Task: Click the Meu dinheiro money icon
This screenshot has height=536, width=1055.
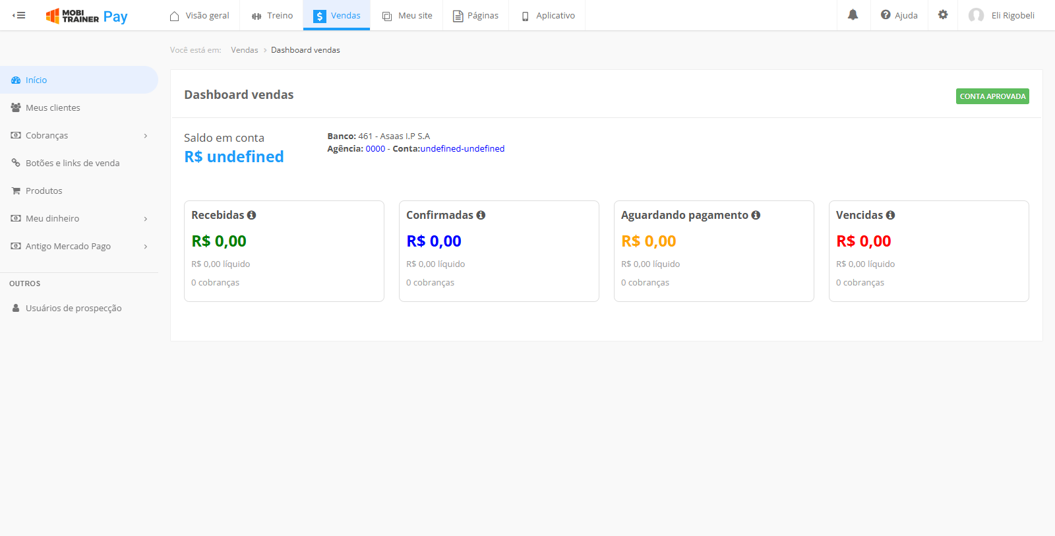Action: pyautogui.click(x=16, y=218)
